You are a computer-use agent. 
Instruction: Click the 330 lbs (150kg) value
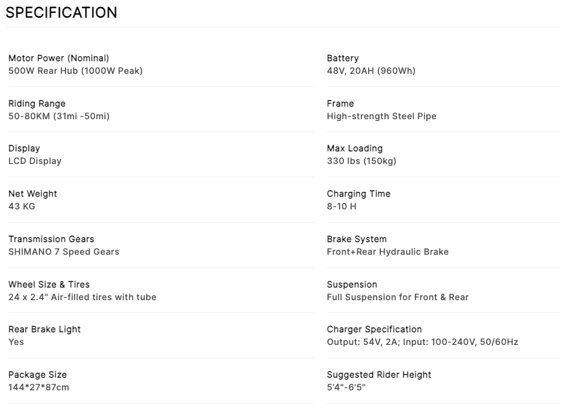pyautogui.click(x=361, y=161)
